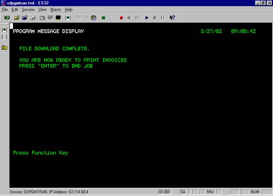Open the View menu
Screen dimensions: 273x196
click(x=42, y=10)
